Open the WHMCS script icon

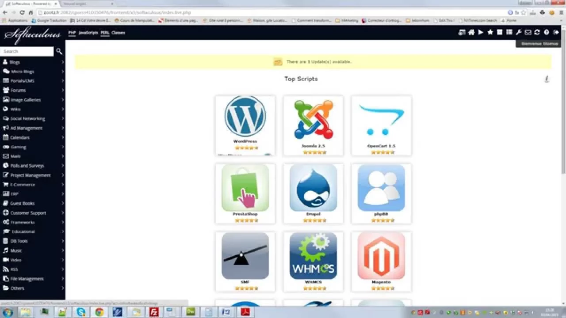(x=313, y=256)
